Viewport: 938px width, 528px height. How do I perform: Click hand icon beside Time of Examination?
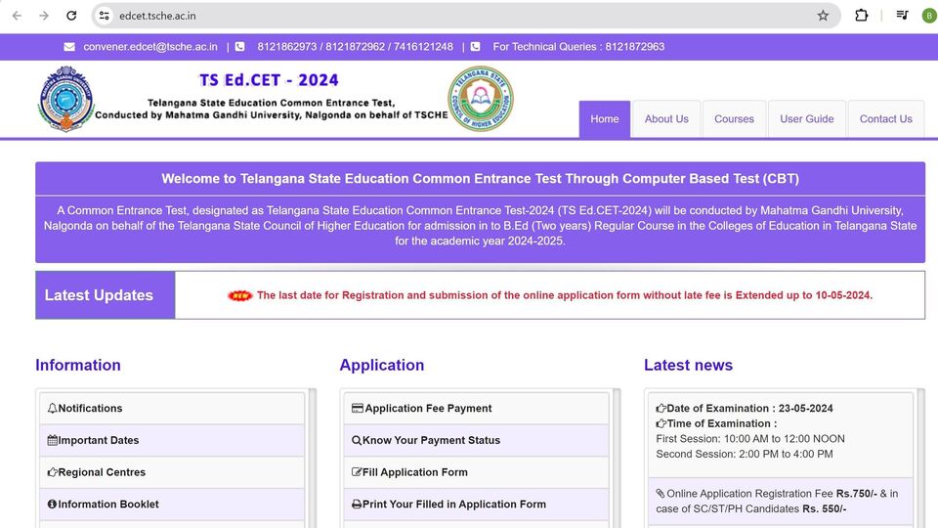tap(661, 423)
